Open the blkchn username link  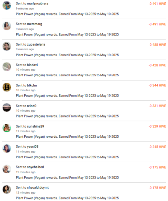tap(32, 85)
